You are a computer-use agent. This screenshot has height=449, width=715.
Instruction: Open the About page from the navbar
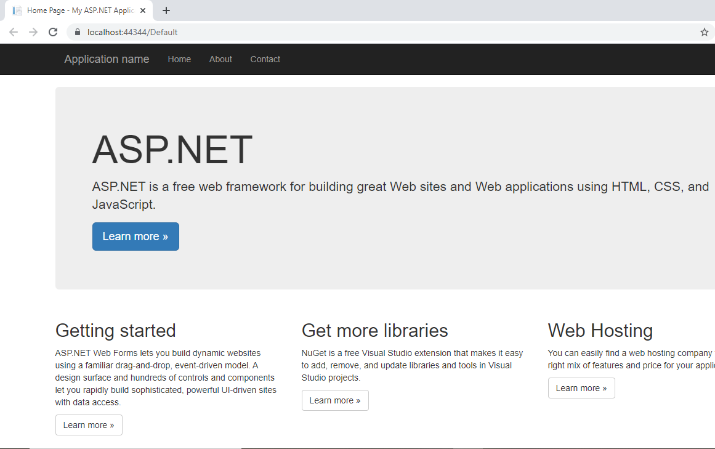[220, 59]
